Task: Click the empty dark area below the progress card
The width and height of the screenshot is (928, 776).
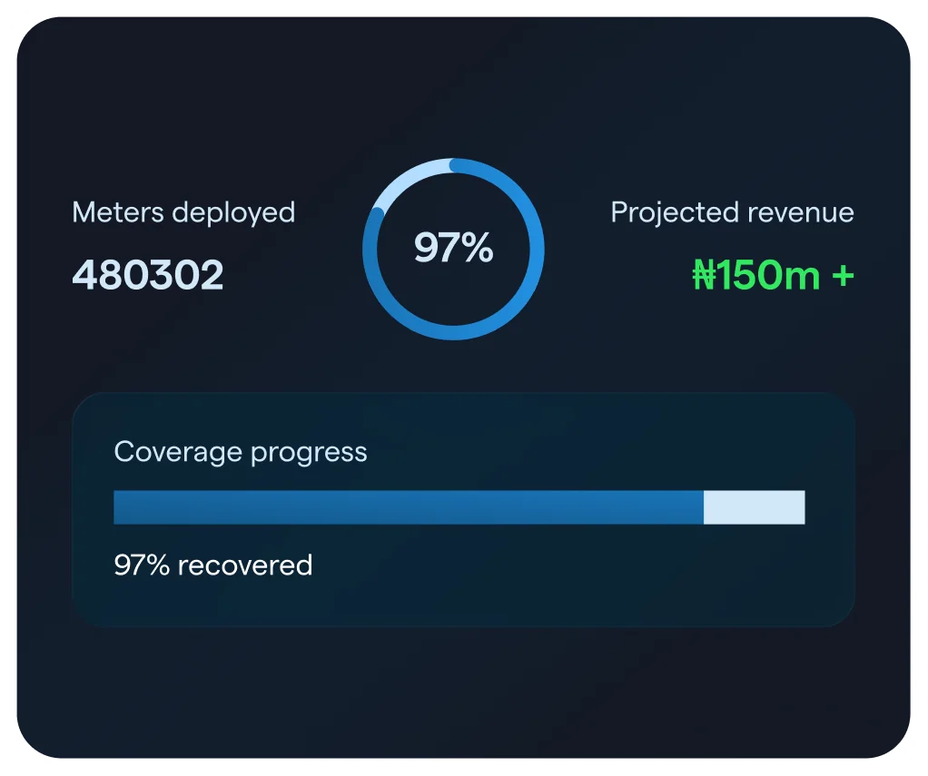Action: point(463,692)
